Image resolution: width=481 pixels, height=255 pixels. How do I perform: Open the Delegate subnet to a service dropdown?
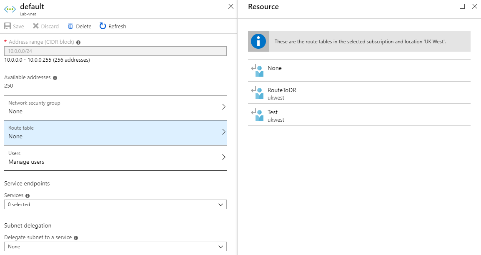tap(115, 247)
